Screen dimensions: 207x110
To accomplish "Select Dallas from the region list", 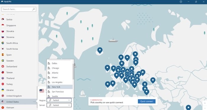I will click(60, 63).
